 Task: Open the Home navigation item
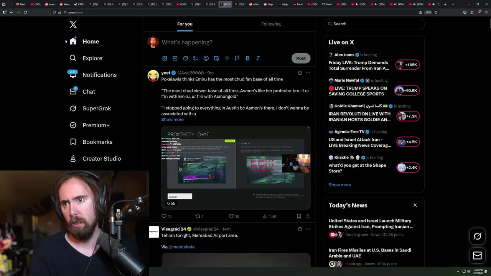coord(84,41)
